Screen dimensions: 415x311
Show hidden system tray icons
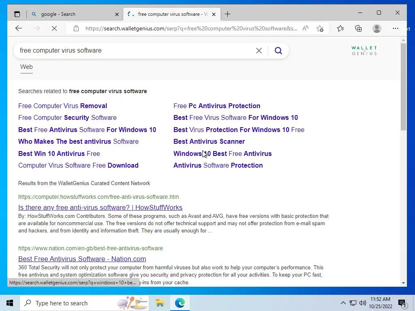tap(343, 303)
